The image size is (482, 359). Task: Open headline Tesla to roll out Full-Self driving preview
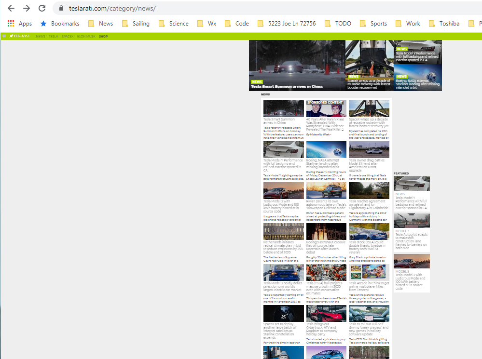pyautogui.click(x=369, y=329)
